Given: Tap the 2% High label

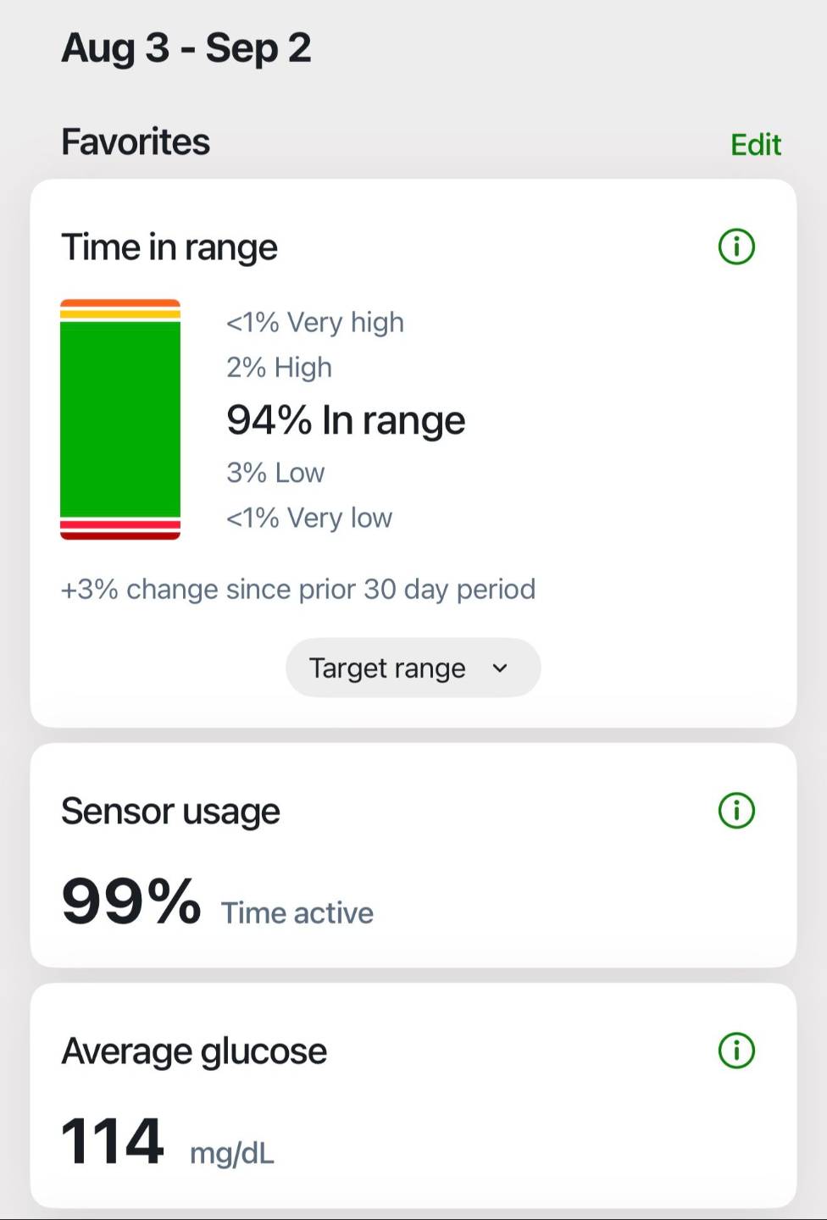Looking at the screenshot, I should (279, 367).
